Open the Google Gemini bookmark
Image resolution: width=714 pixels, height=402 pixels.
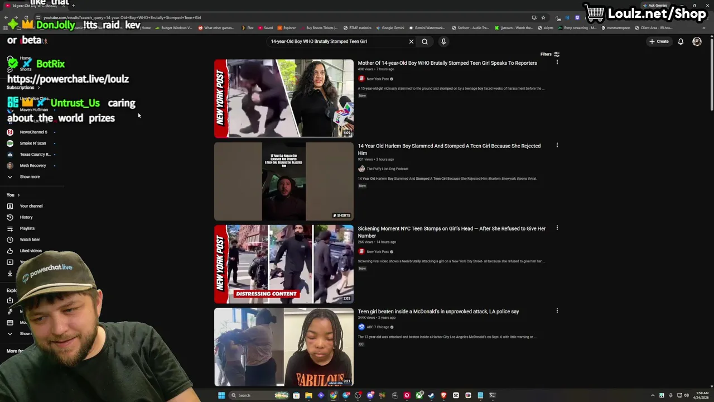pyautogui.click(x=390, y=28)
